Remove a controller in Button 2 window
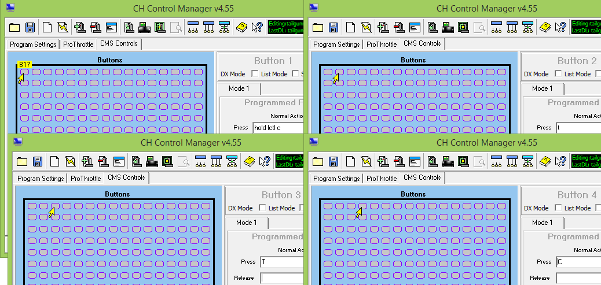601x285 pixels. (x=399, y=27)
